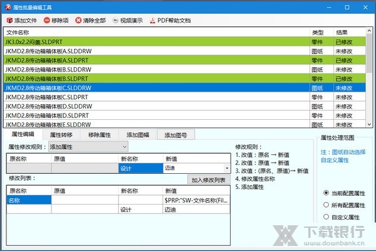Select the row JKMD2.8传动箱箱体板D.SLDDRW
This screenshot has height=251, width=376.
(185, 106)
